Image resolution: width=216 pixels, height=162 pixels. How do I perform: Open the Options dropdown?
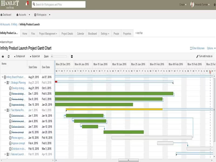coord(211,48)
